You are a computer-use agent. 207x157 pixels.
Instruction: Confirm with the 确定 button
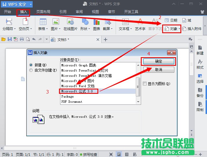click(158, 61)
